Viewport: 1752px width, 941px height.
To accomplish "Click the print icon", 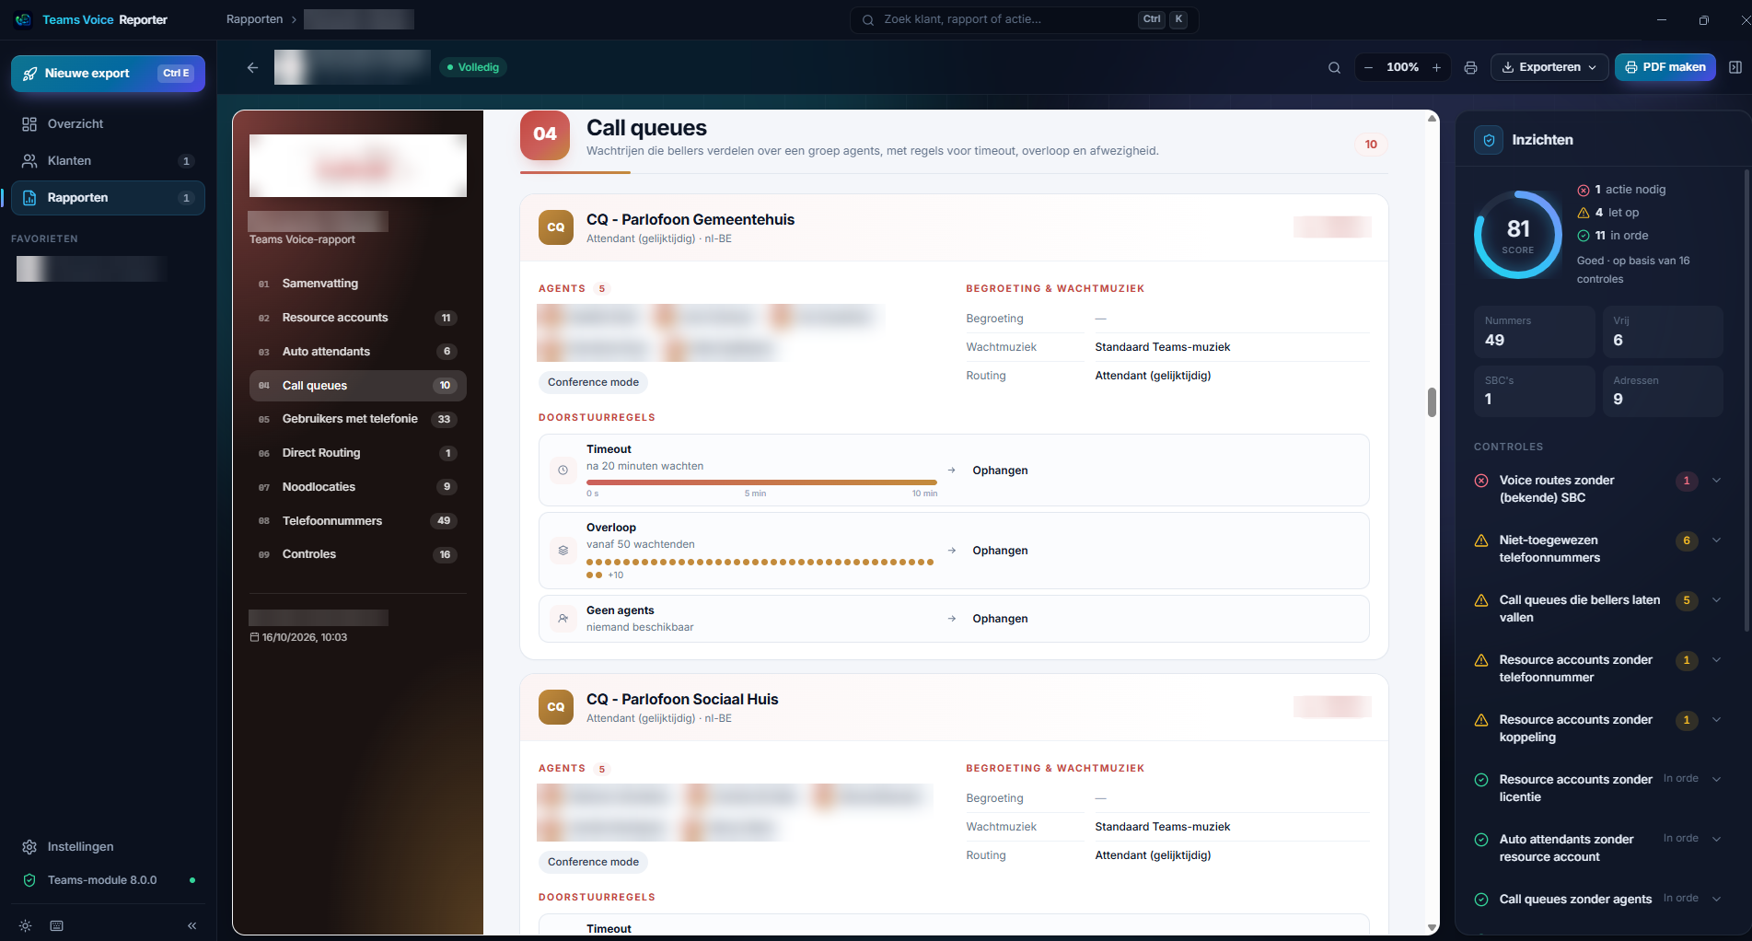I will [x=1470, y=67].
